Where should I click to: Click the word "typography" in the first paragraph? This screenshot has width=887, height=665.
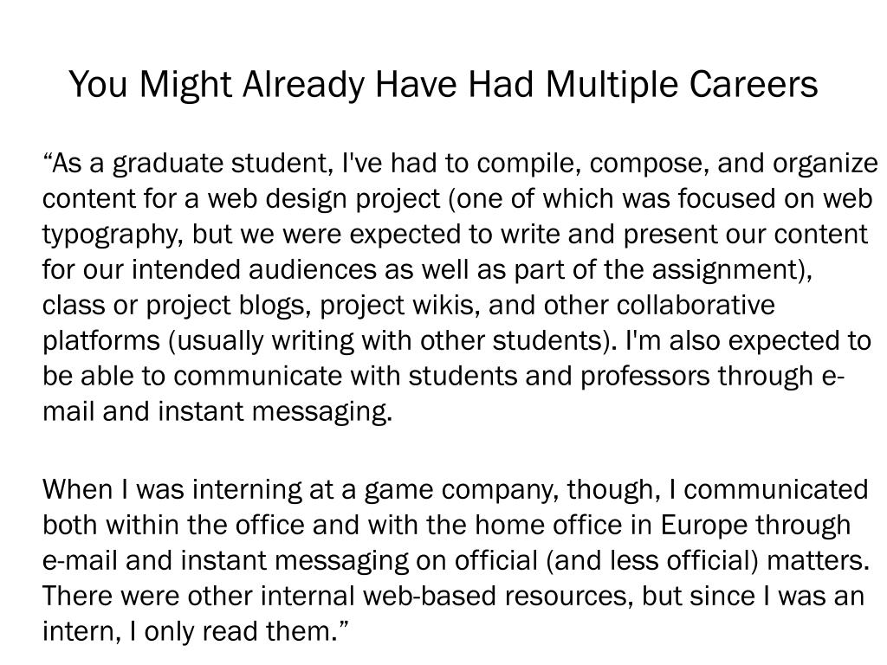pos(112,235)
